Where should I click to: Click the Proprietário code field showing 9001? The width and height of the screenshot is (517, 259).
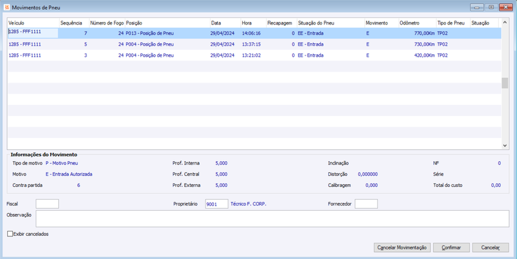point(216,204)
